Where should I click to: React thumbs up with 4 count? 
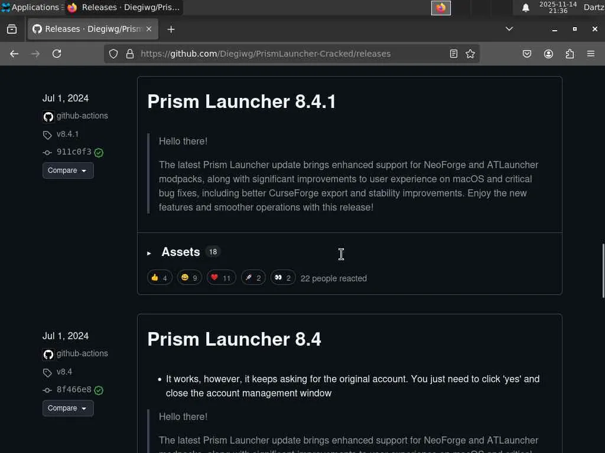pos(160,278)
